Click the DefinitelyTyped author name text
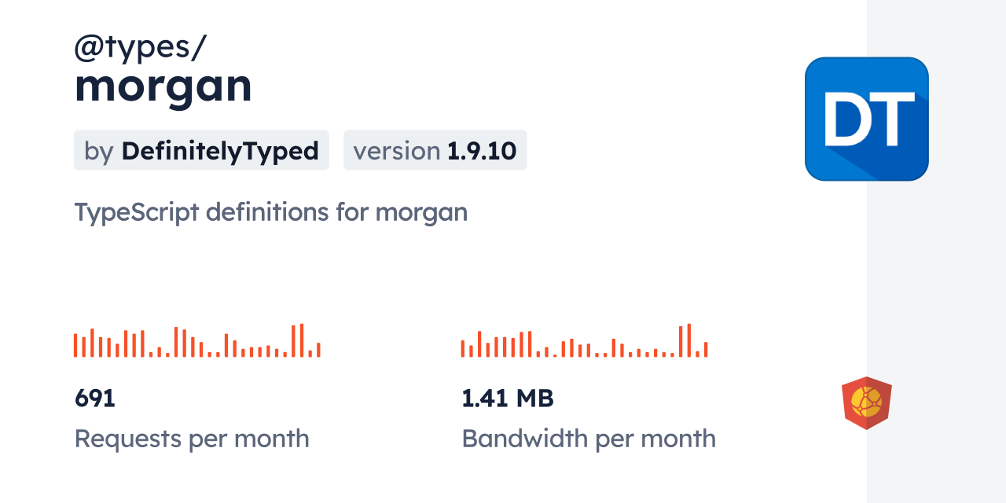The height and width of the screenshot is (503, 1006). (x=220, y=150)
